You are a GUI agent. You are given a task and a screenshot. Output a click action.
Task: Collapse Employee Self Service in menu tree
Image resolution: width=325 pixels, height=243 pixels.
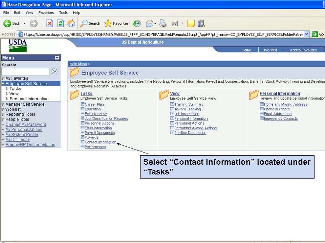coord(3,83)
